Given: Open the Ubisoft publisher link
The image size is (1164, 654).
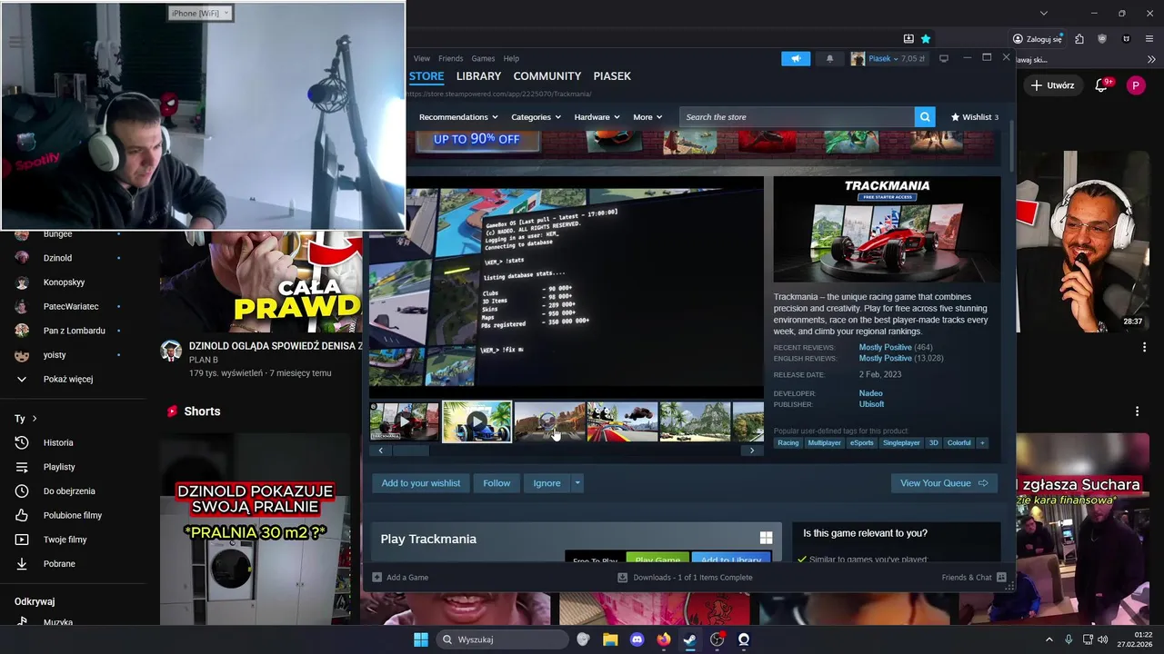Looking at the screenshot, I should click(871, 404).
